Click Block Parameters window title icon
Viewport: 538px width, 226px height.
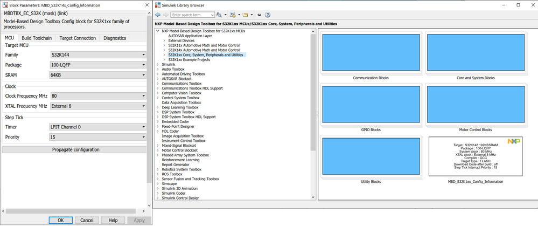[5, 5]
